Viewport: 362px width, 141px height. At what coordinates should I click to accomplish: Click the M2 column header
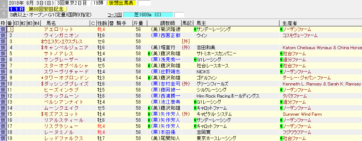pos(23,23)
